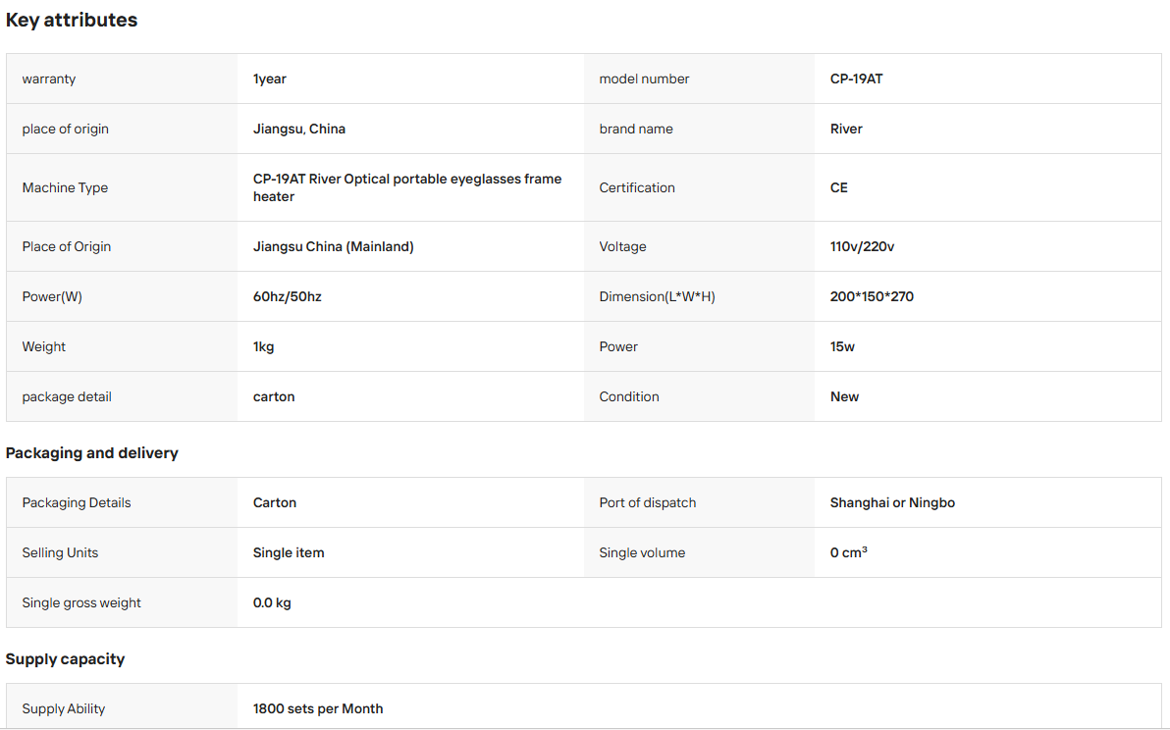Image resolution: width=1170 pixels, height=730 pixels.
Task: Select the Condition New value
Action: 845,396
